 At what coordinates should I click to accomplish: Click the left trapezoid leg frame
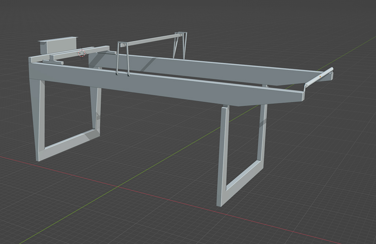pyautogui.click(x=65, y=120)
